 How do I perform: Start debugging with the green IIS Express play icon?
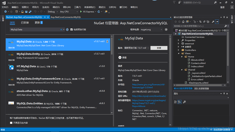tap(81, 12)
